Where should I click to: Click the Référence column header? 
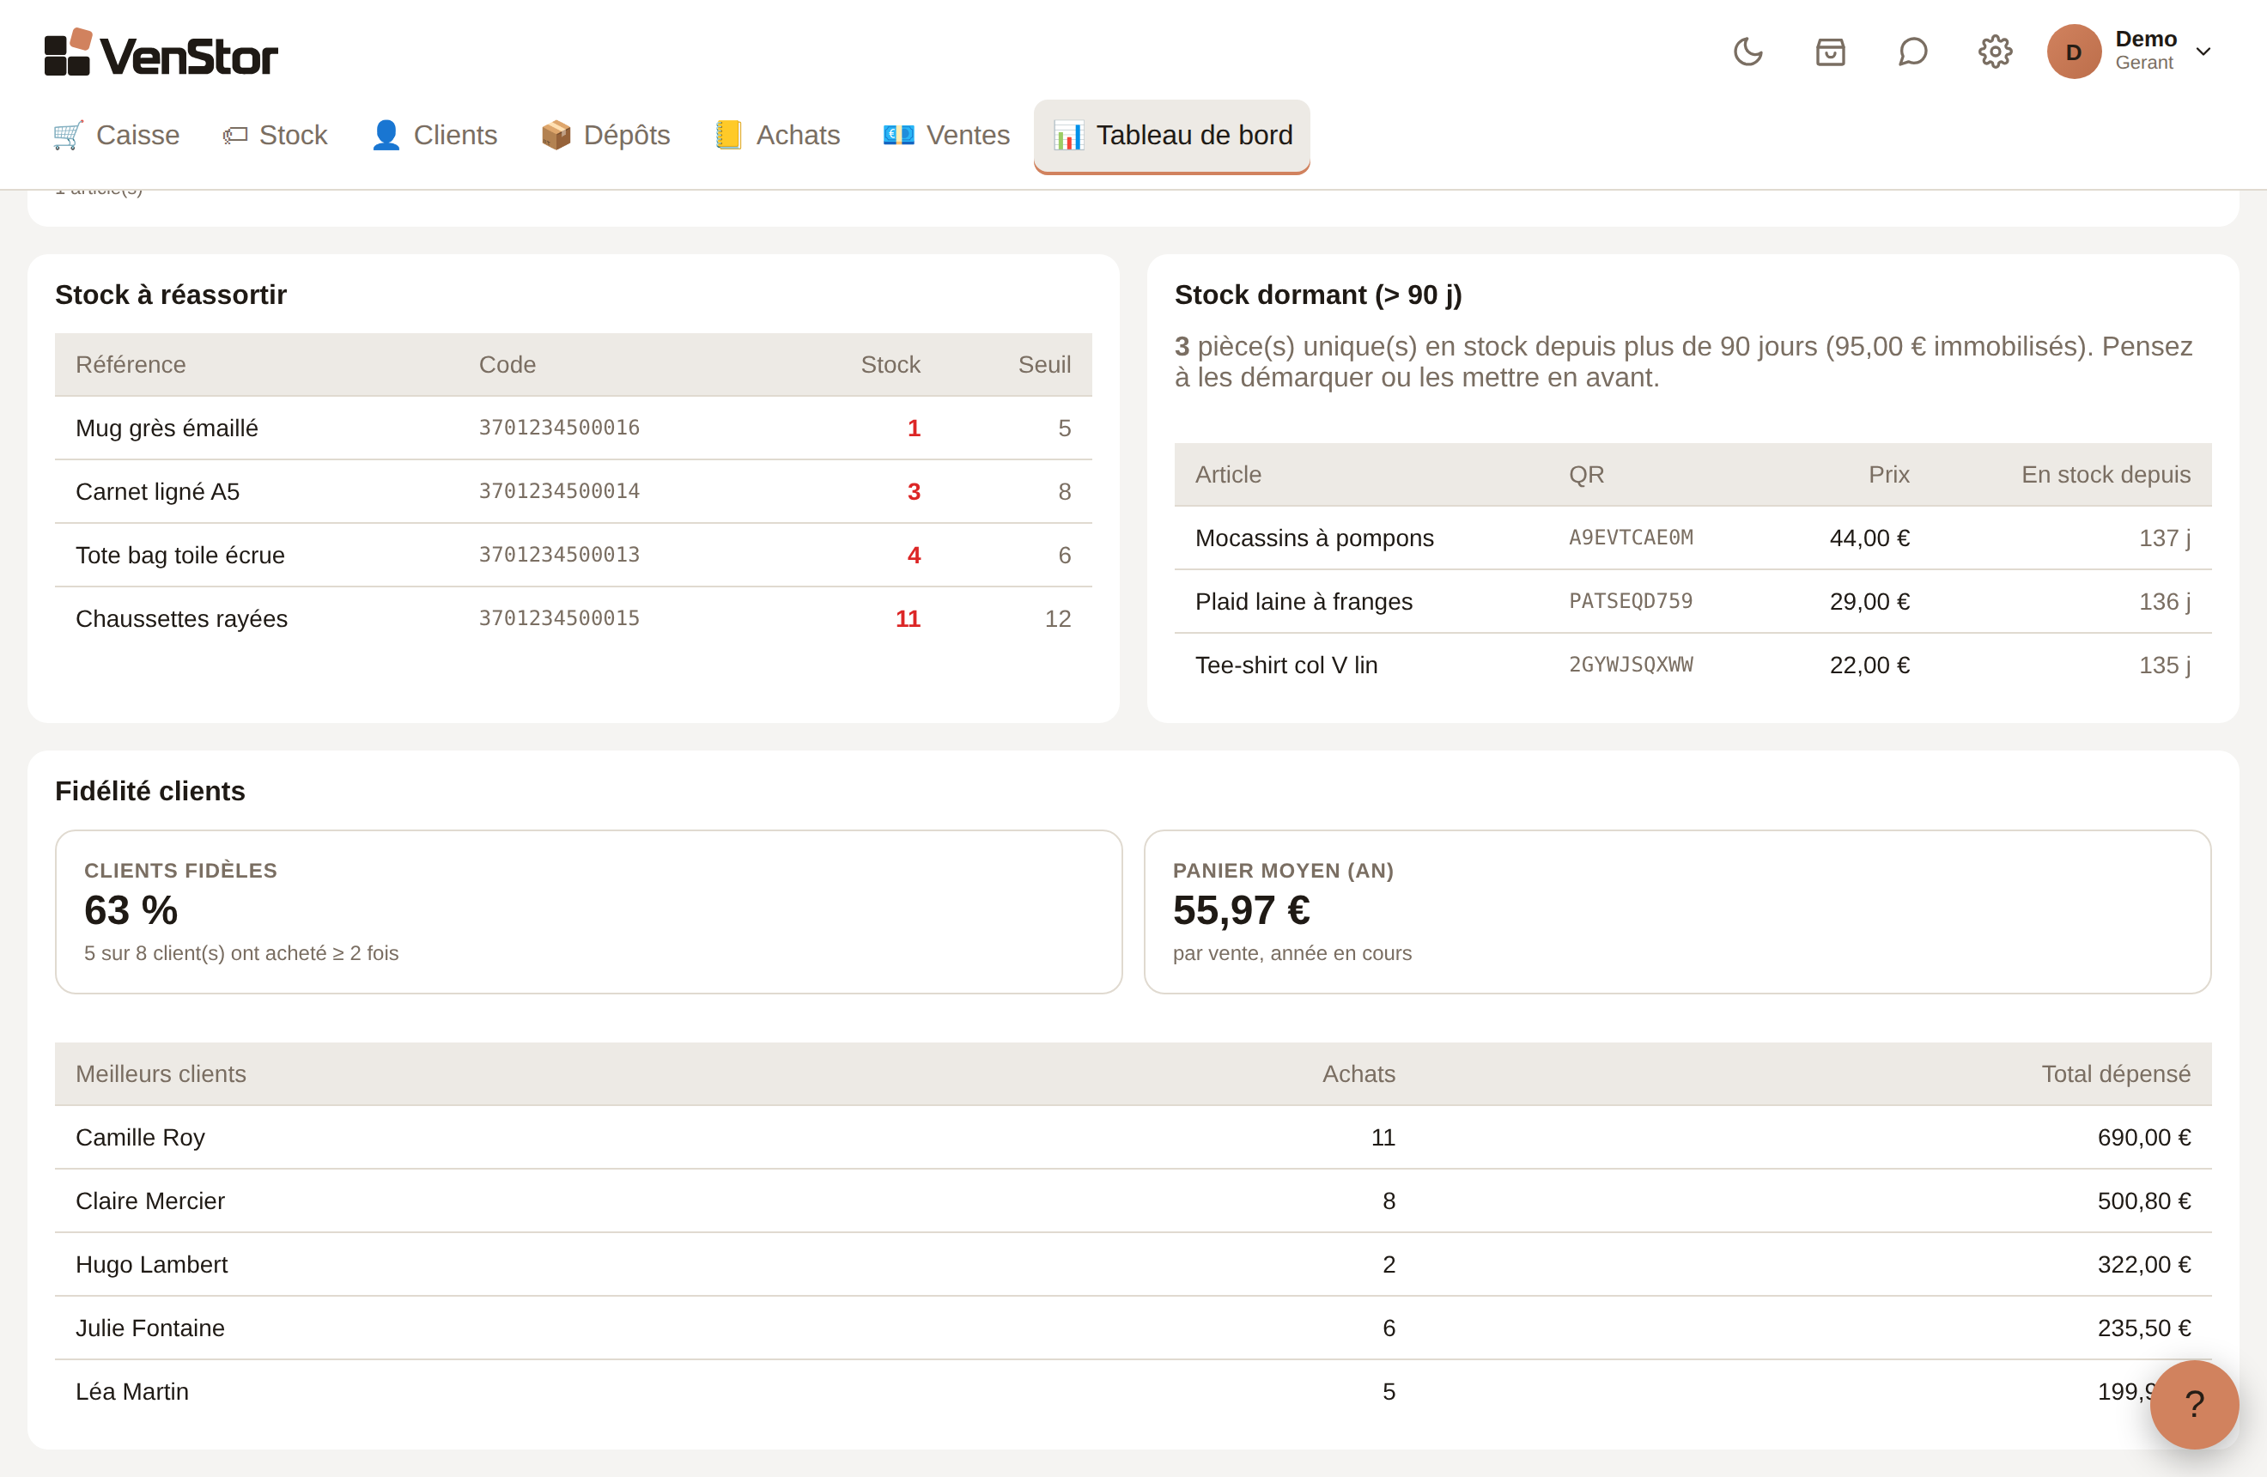coord(131,365)
